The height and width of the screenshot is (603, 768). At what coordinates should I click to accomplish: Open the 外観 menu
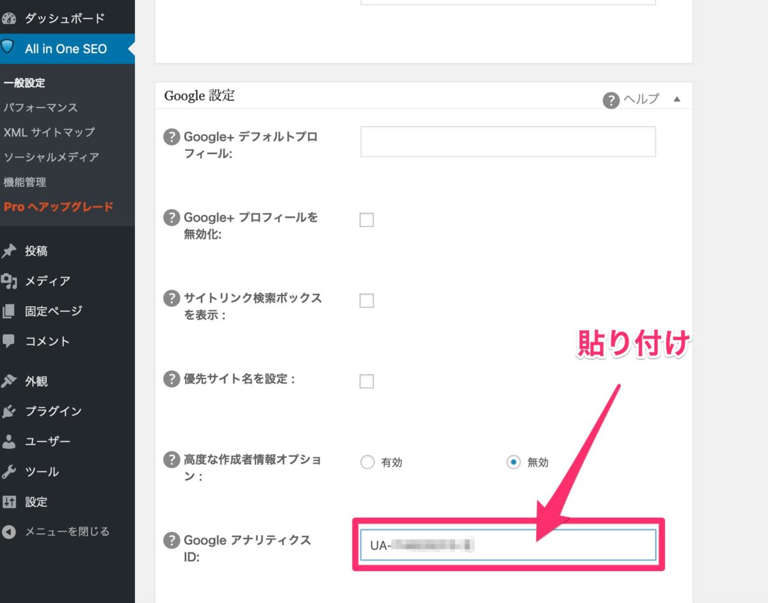pyautogui.click(x=36, y=381)
